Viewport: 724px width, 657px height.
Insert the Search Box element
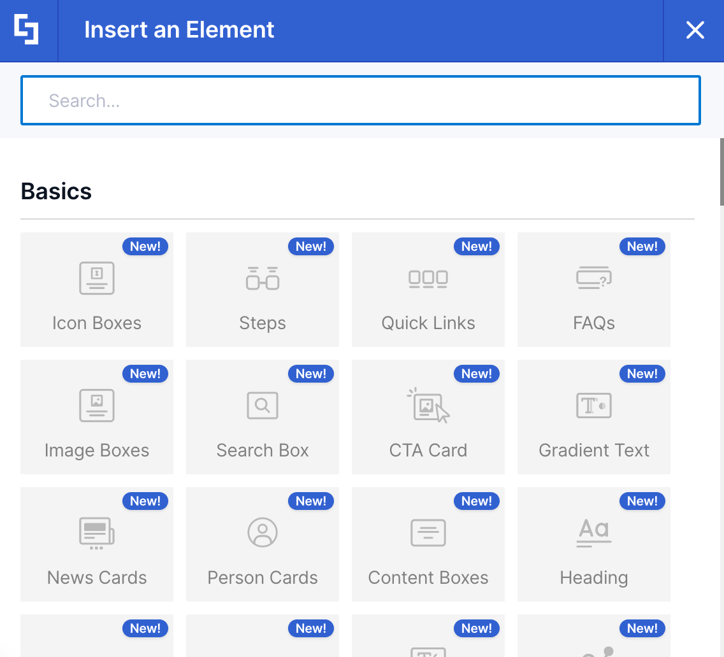[263, 417]
